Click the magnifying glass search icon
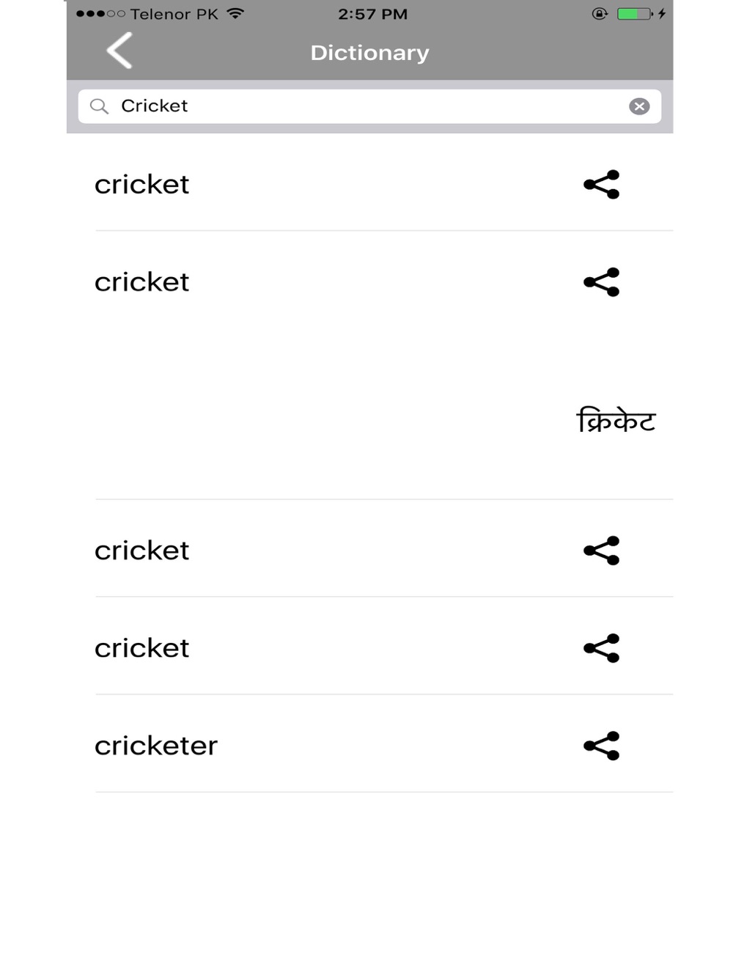The image size is (733, 978). pos(99,106)
